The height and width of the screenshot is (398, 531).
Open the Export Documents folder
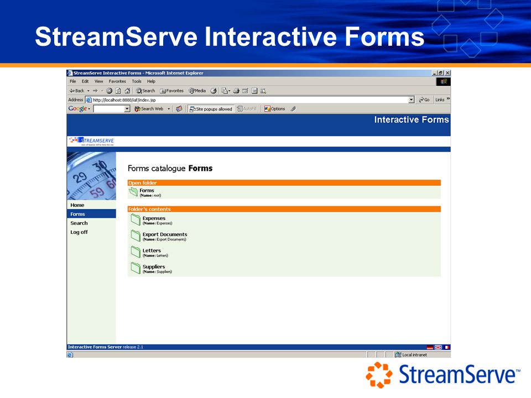pos(165,234)
